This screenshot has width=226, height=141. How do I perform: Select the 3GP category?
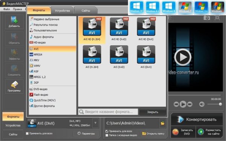[52, 83]
